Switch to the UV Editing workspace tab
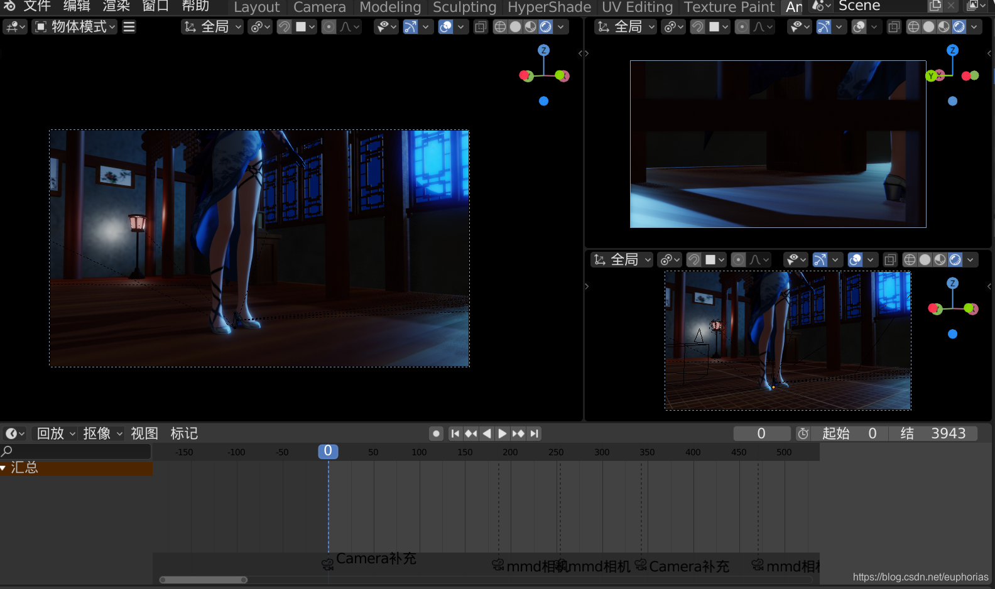 coord(637,7)
